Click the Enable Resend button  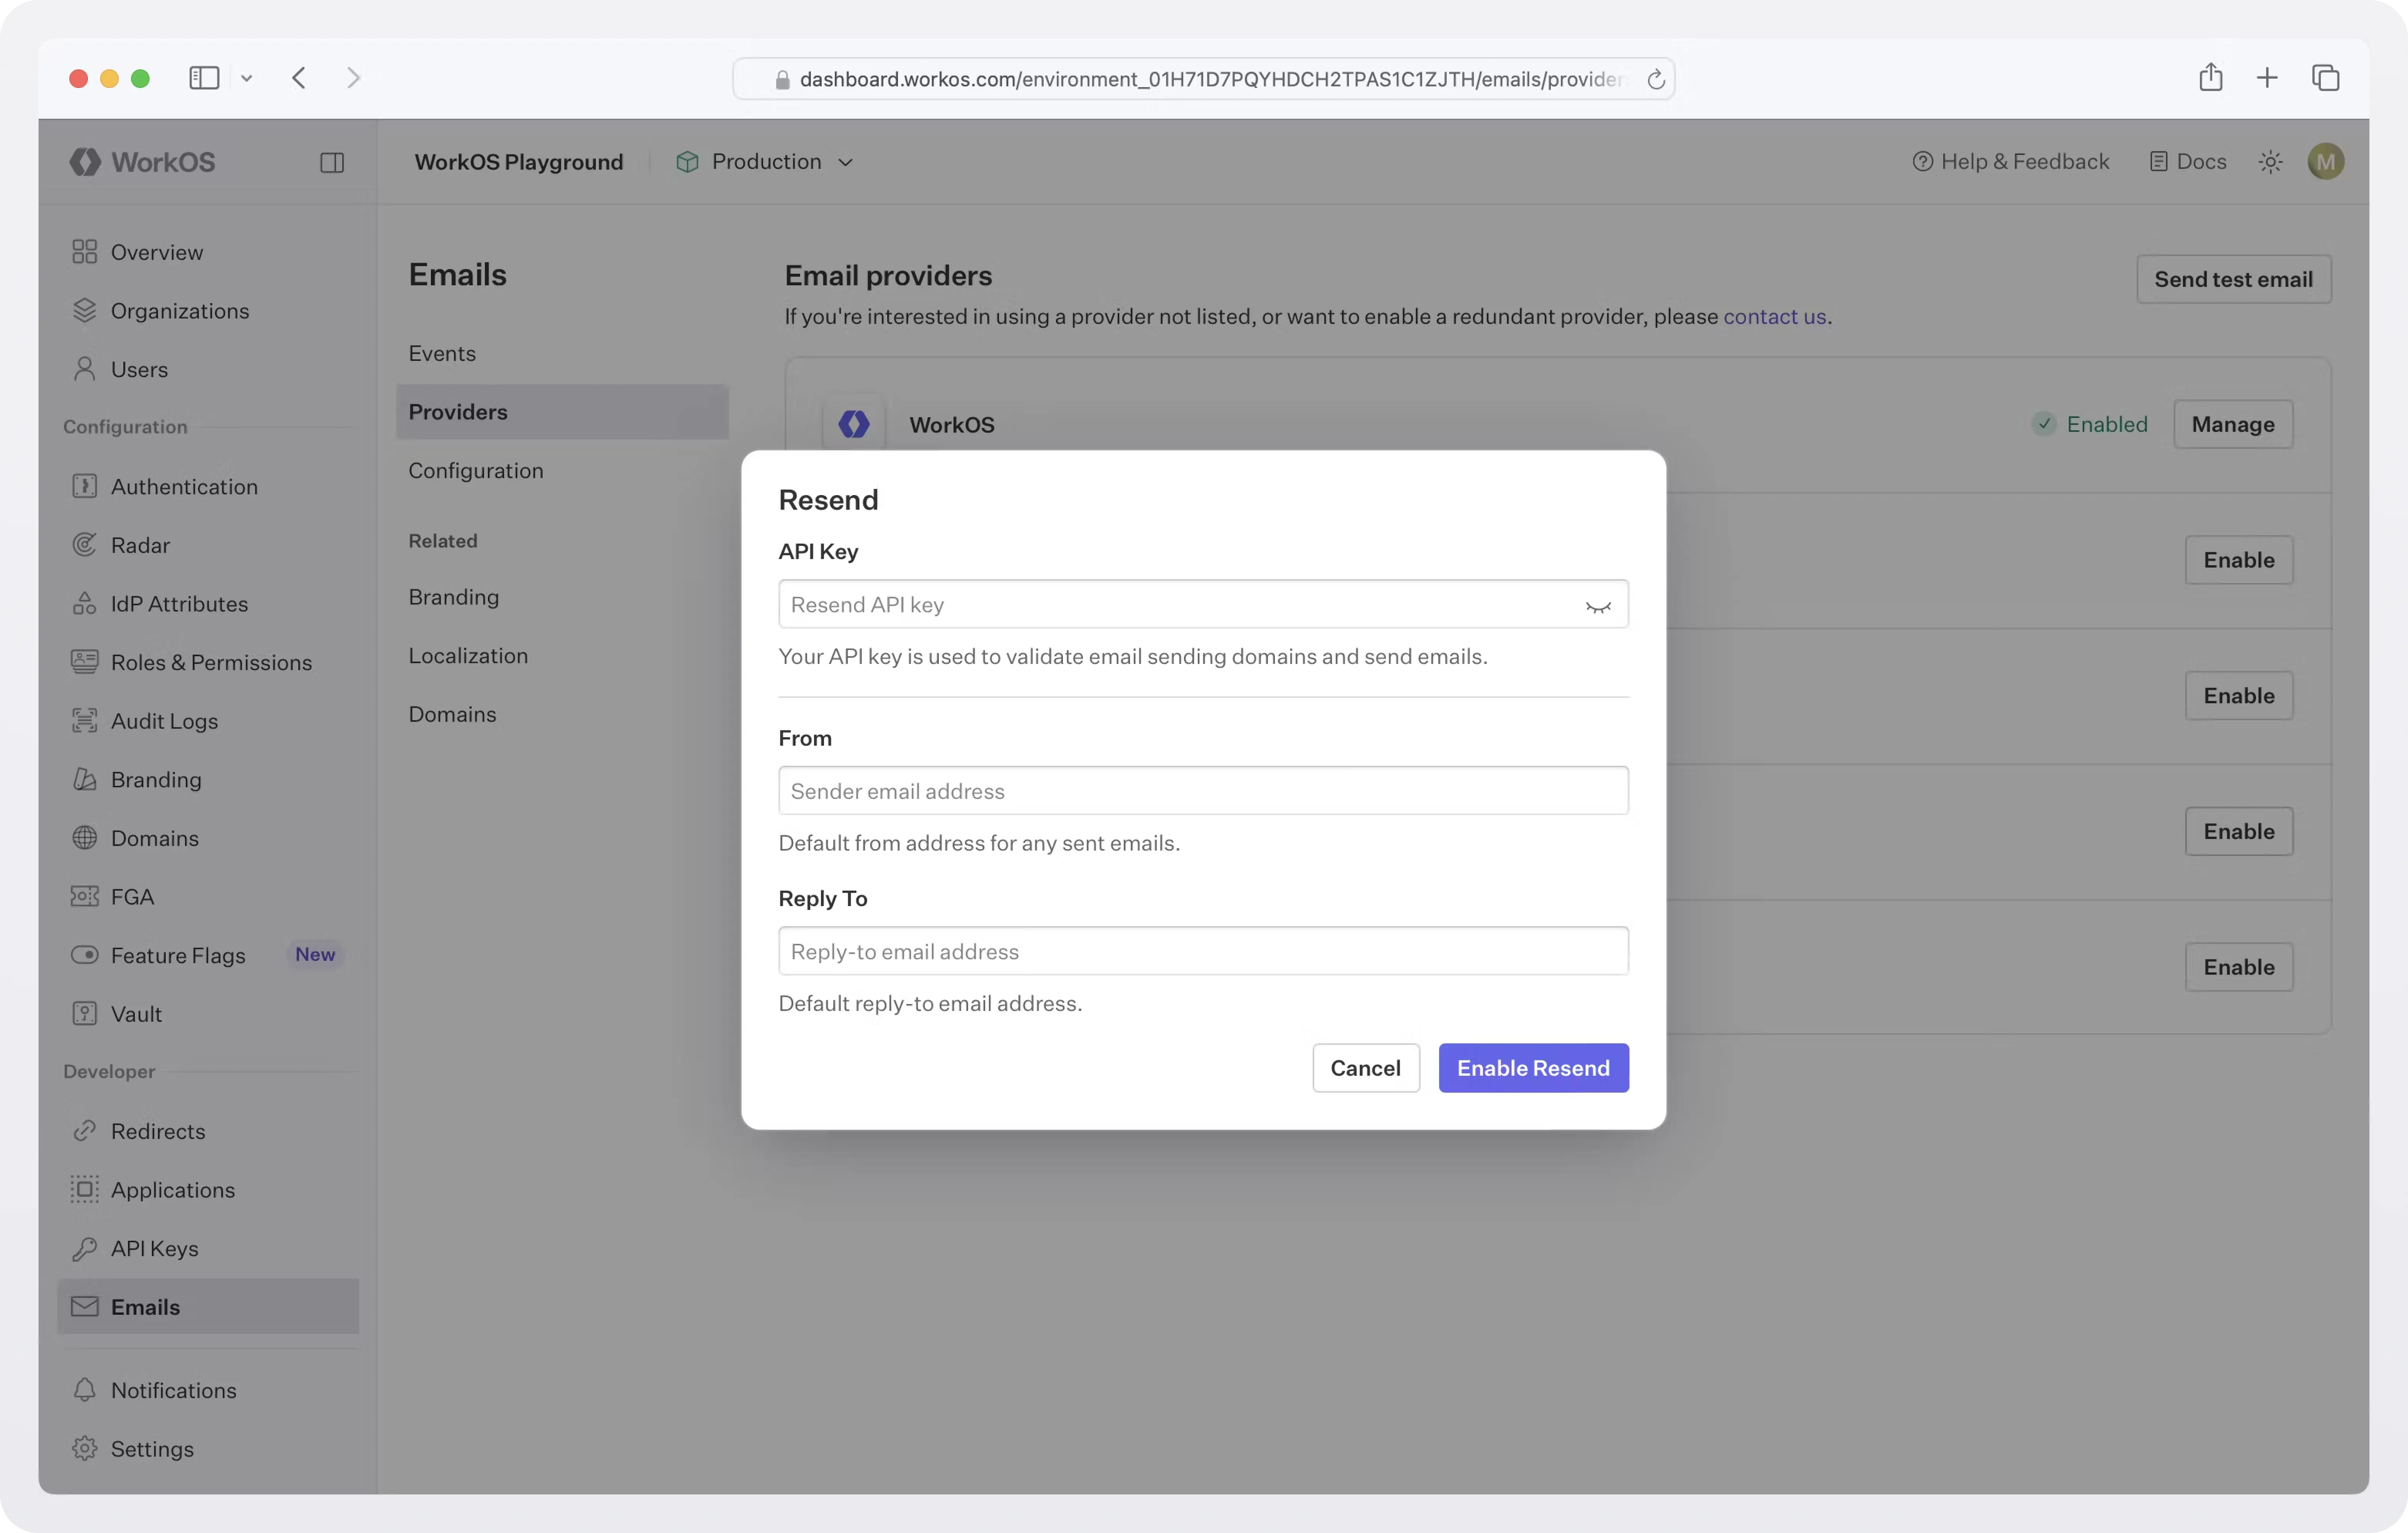[1533, 1068]
